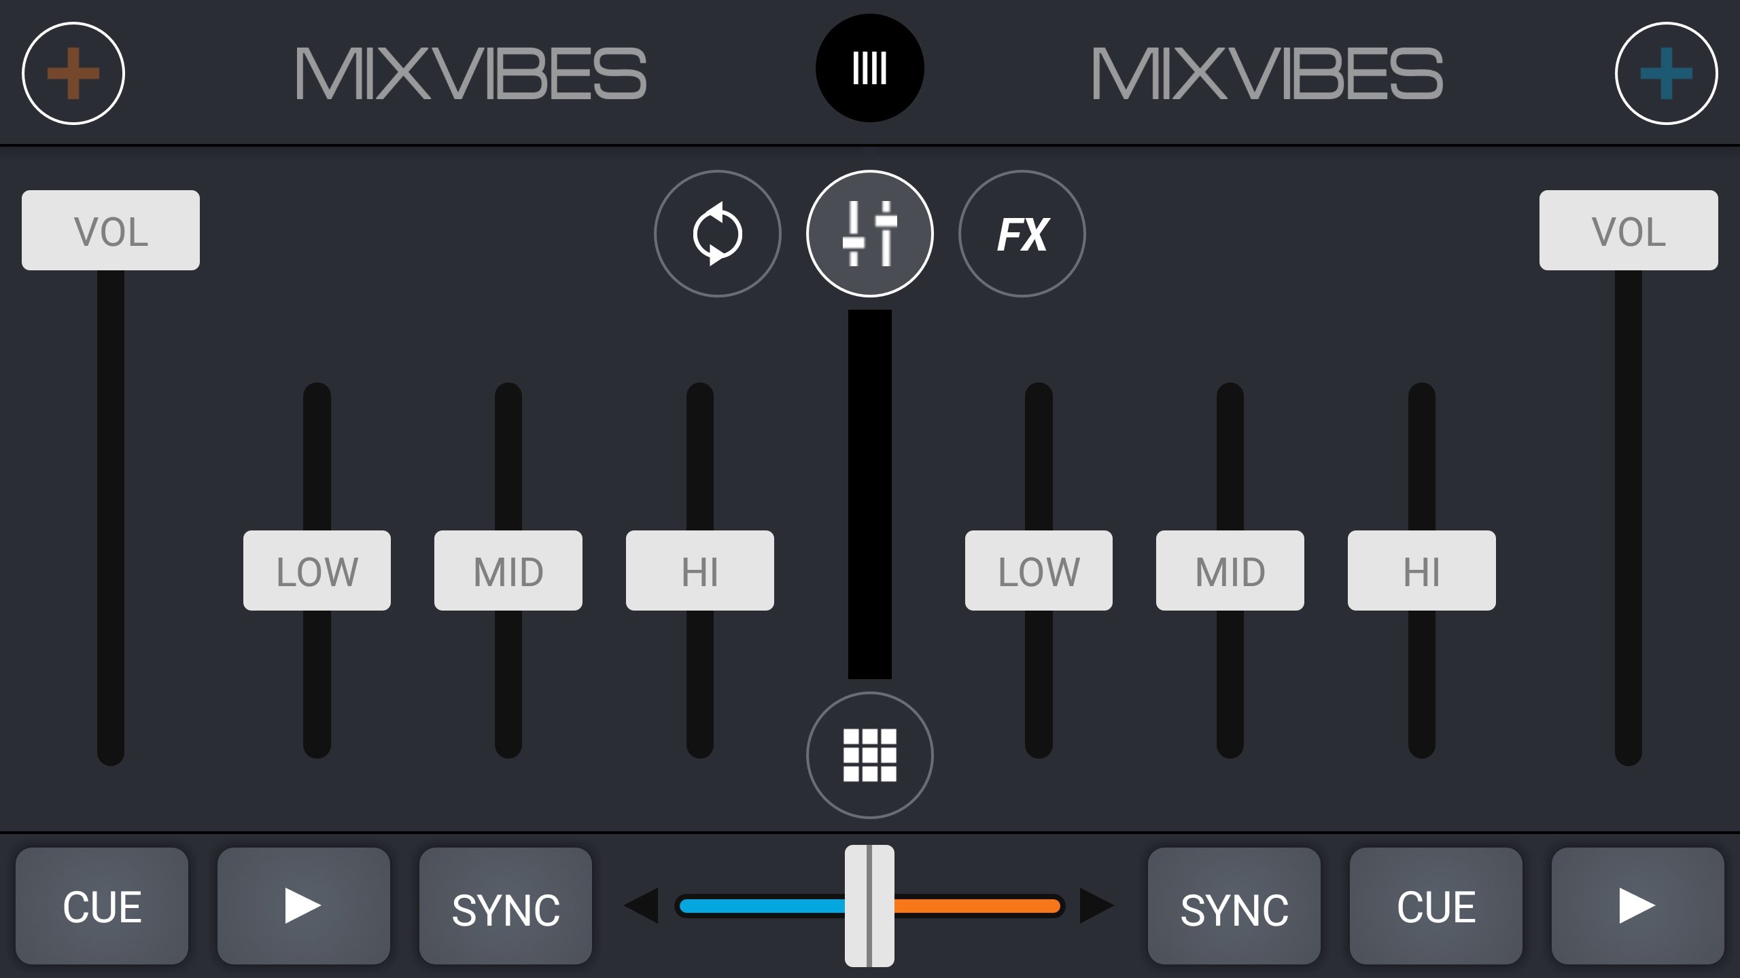Adjust left deck LOW EQ fader
Viewport: 1740px width, 978px height.
click(313, 570)
